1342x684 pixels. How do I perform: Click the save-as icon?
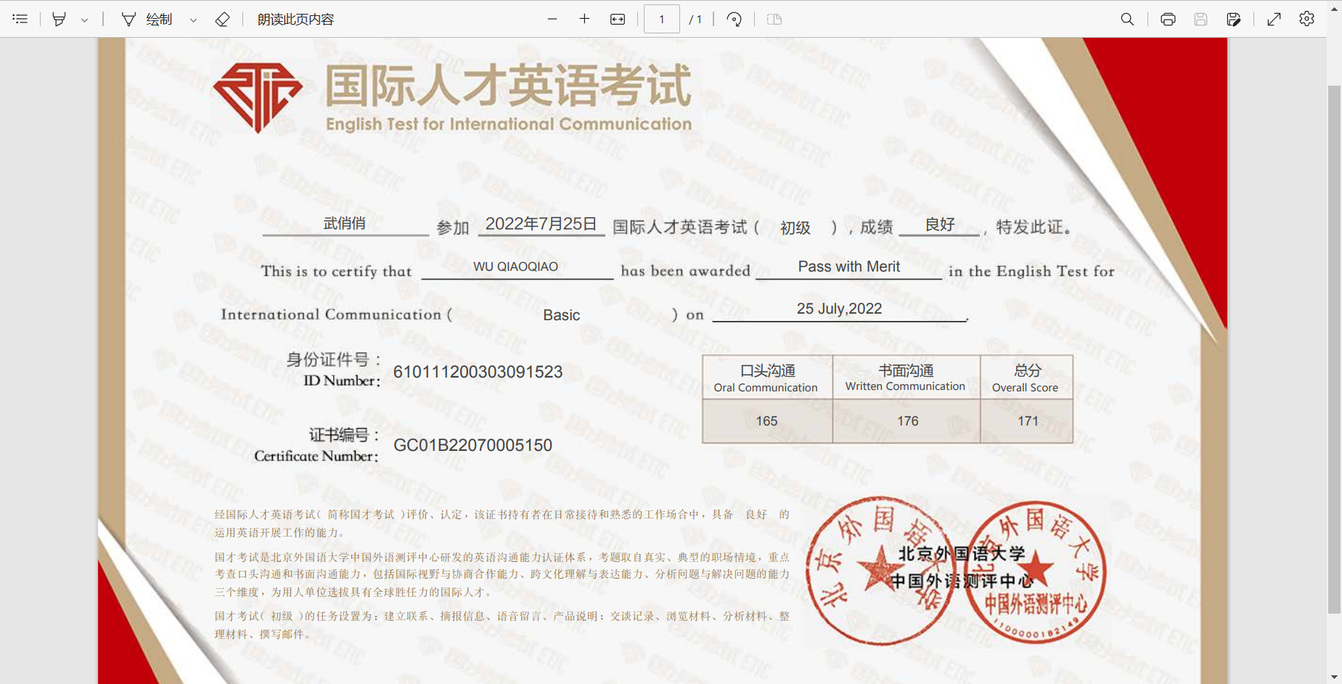(x=1233, y=19)
